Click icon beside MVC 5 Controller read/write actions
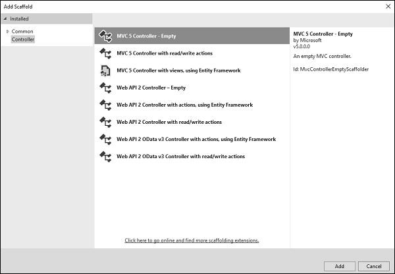This screenshot has height=274, width=395. pos(105,53)
